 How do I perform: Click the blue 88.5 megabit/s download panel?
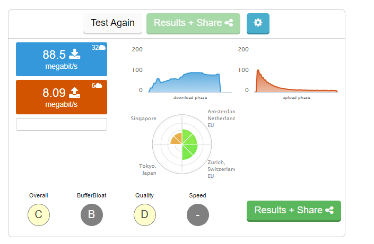pos(62,59)
